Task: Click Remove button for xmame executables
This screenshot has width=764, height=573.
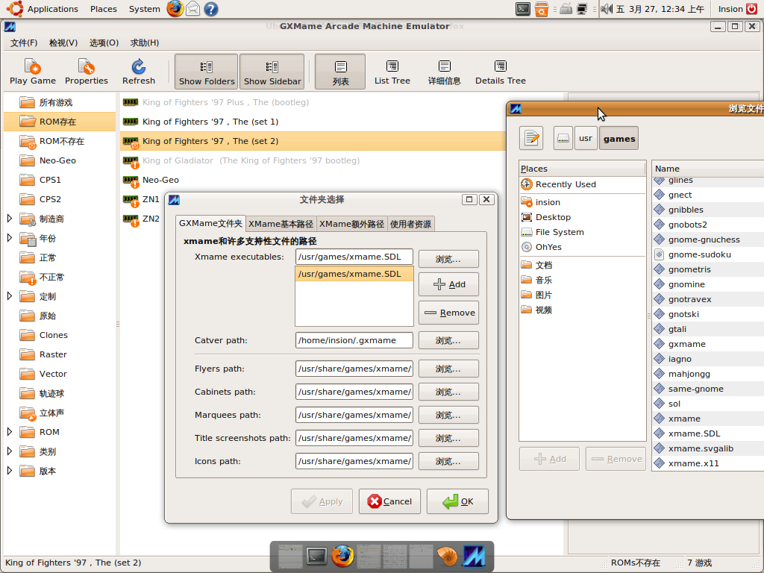Action: click(448, 313)
